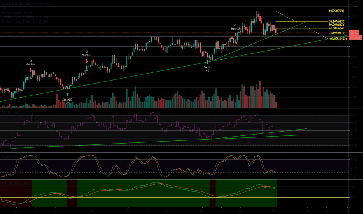This screenshot has width=363, height=214.
Task: Click the Dec label on the time axis
Action: tap(202, 211)
